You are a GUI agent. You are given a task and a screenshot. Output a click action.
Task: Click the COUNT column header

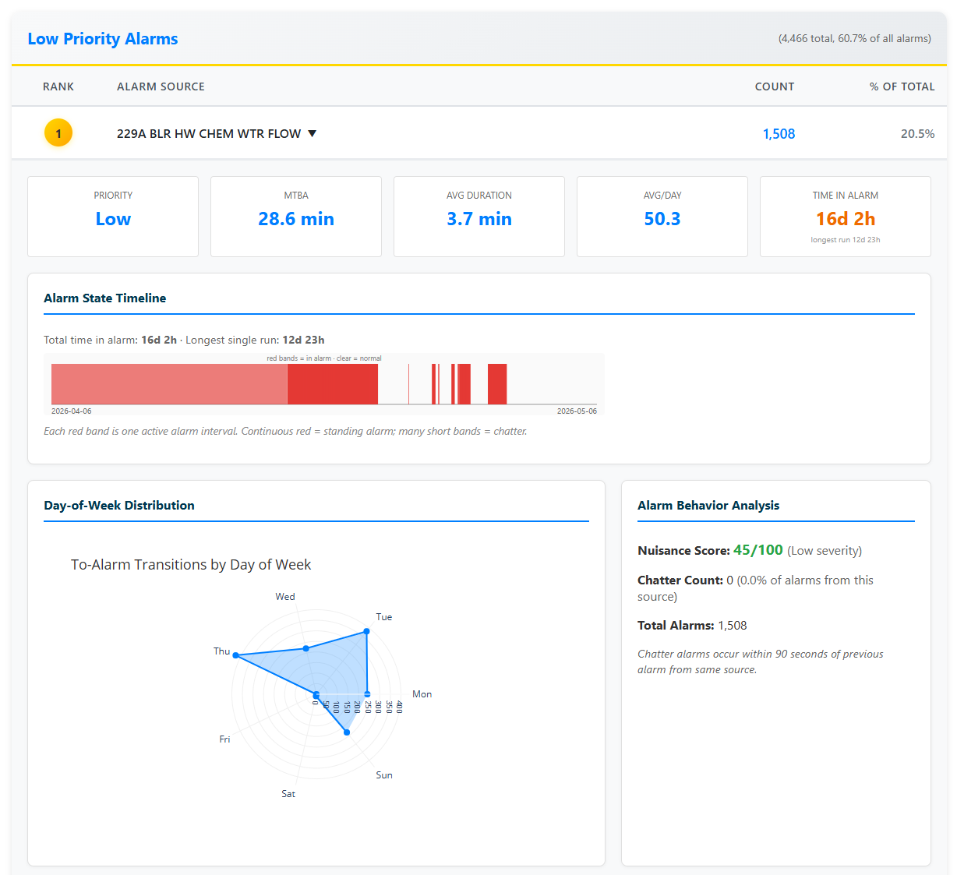point(775,86)
